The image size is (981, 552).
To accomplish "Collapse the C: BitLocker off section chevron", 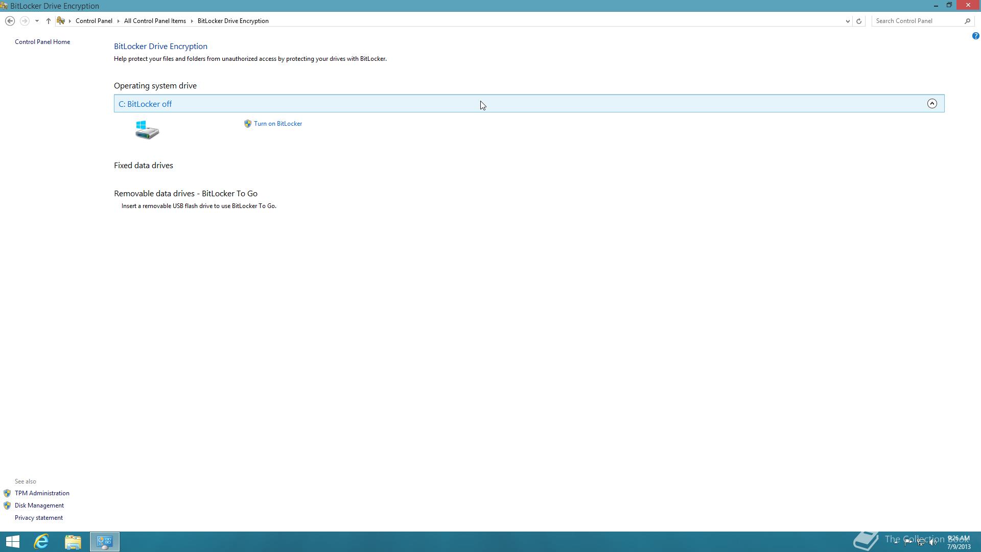I will [932, 104].
